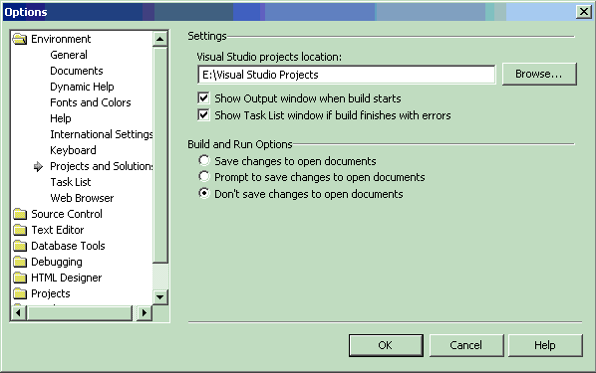
Task: Uncheck Show Task List window on errors
Action: coord(203,115)
